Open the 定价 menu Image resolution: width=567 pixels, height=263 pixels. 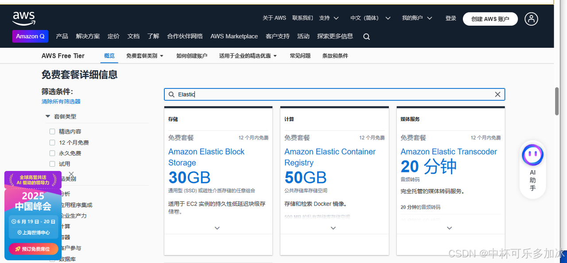point(113,36)
